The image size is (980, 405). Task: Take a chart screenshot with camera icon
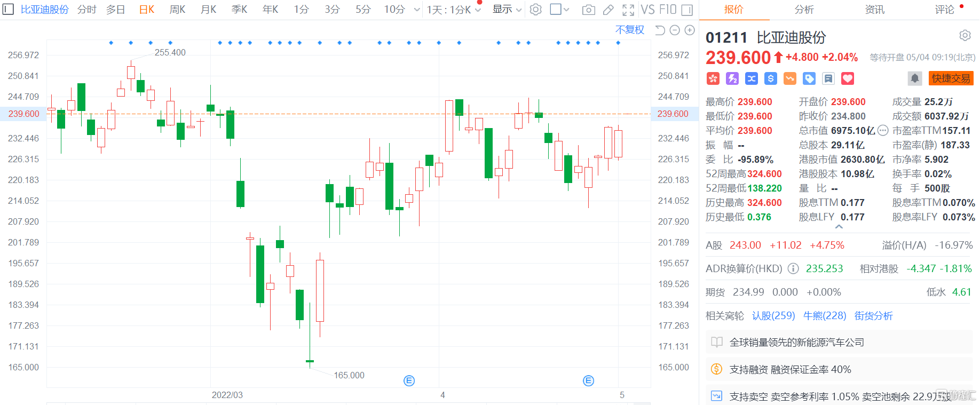click(588, 10)
